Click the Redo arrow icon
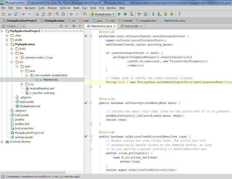Screen dimensions: 232x179 pyautogui.click(x=30, y=14)
